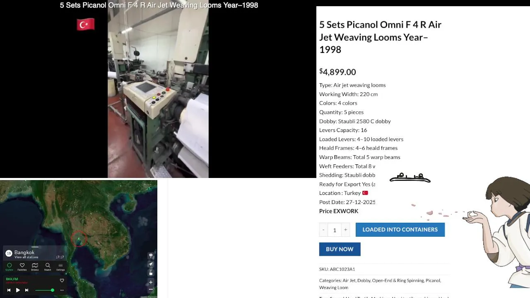This screenshot has height=298, width=530.
Task: Skip to the next station
Action: point(26,290)
